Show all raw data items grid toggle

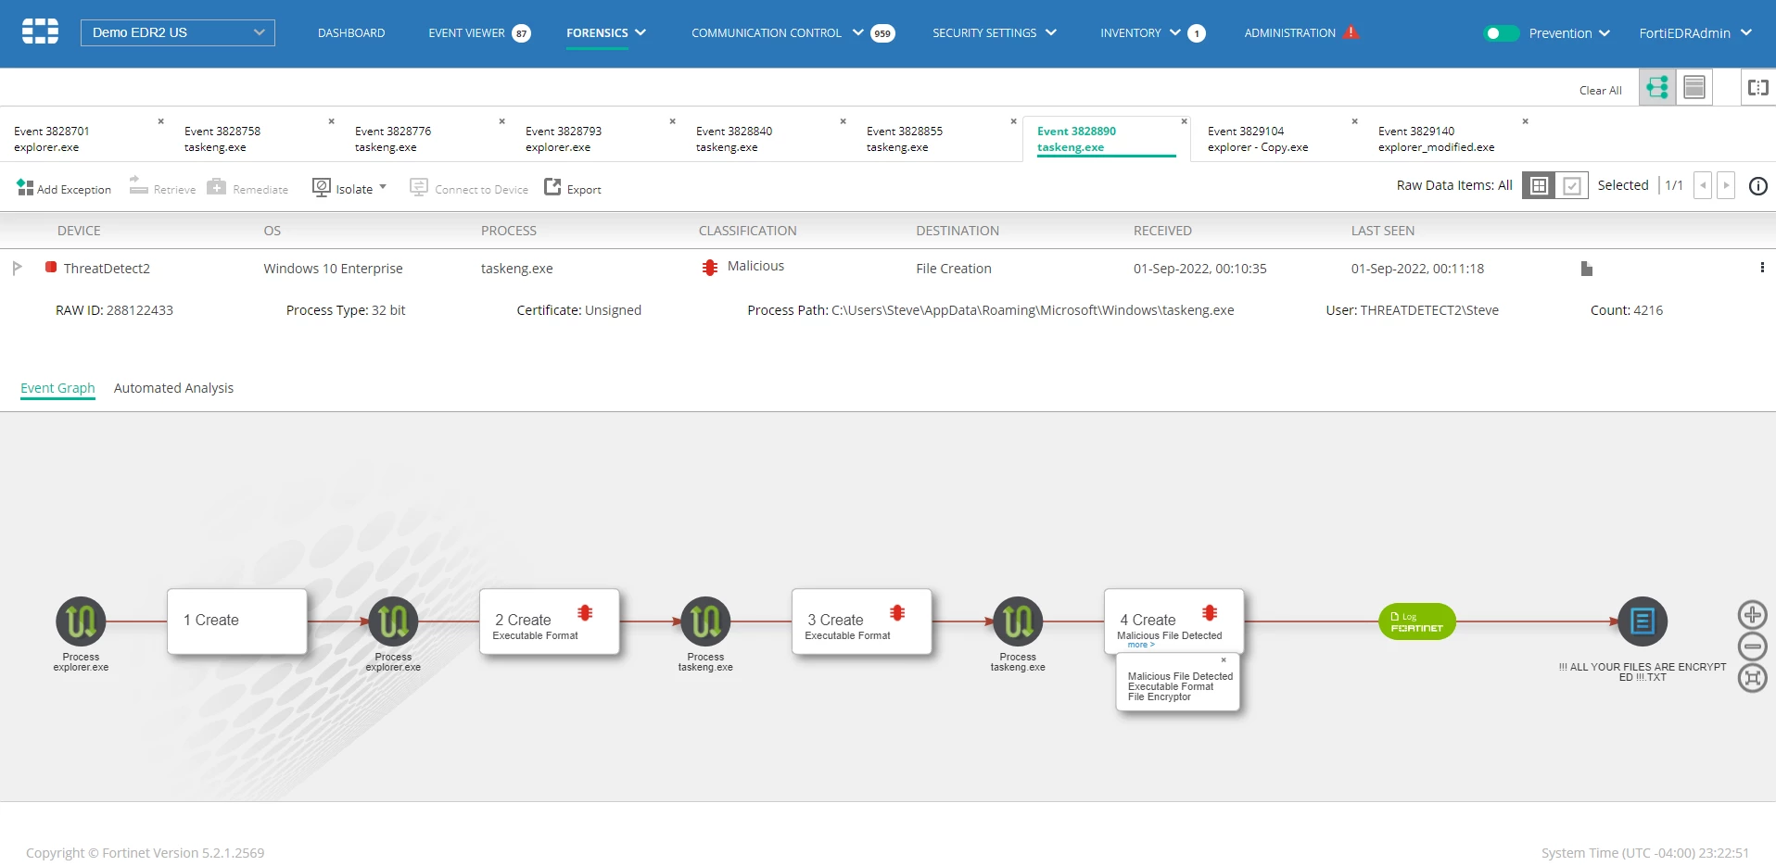click(1539, 186)
